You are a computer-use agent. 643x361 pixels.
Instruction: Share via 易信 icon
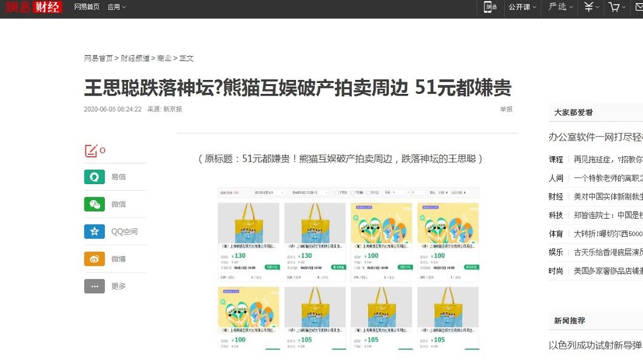click(x=94, y=177)
